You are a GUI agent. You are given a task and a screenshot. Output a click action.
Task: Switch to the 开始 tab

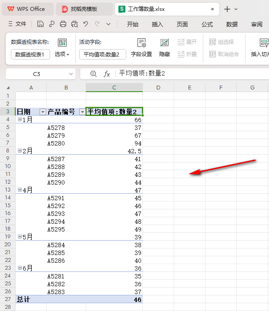click(x=133, y=24)
